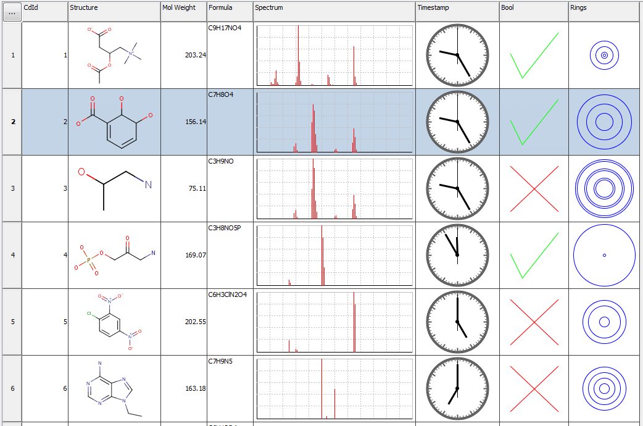Toggle the red cross Bool in row 3
This screenshot has width=643, height=426.
point(534,189)
